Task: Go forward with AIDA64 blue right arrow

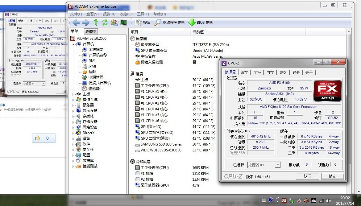Action: (86, 23)
